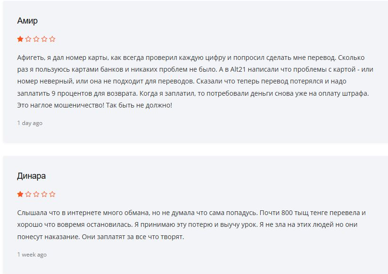Screen dimensions: 388x274
Task: Click the reviewer name Амир
Action: click(x=27, y=21)
